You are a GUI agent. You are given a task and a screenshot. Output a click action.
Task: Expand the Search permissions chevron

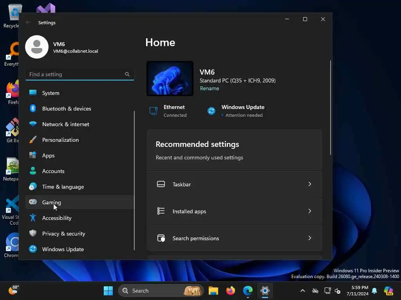[310, 238]
